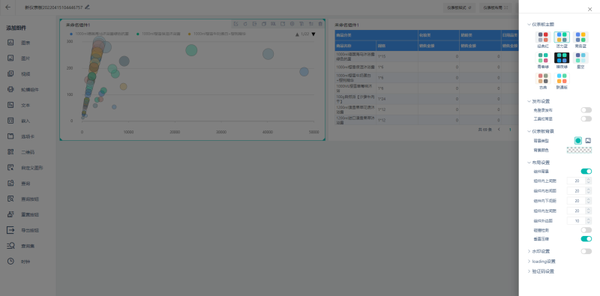Turn off the 组件背景 component background switch
This screenshot has height=296, width=600.
coord(586,172)
